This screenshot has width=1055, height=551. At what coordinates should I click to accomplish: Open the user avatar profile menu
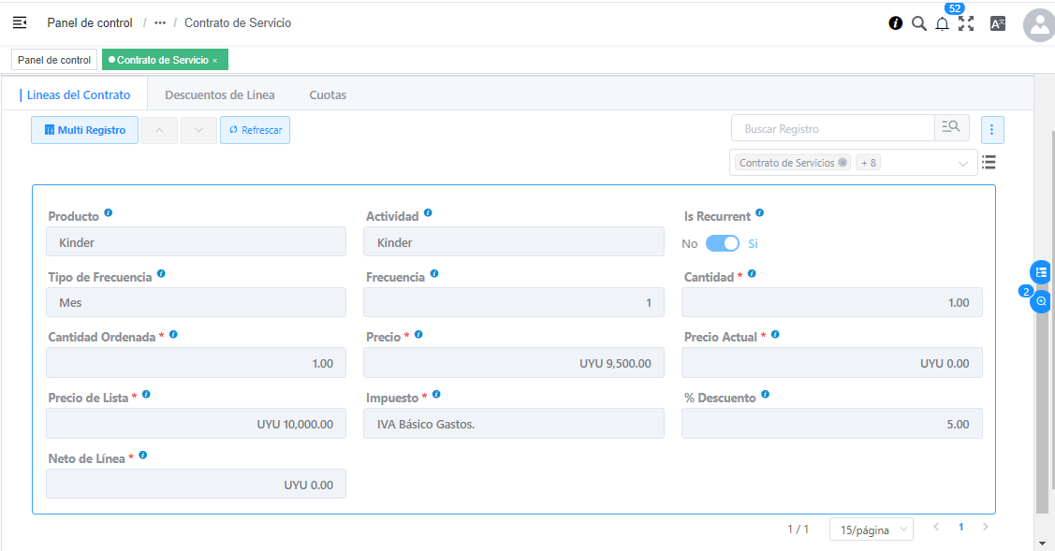coord(1039,25)
